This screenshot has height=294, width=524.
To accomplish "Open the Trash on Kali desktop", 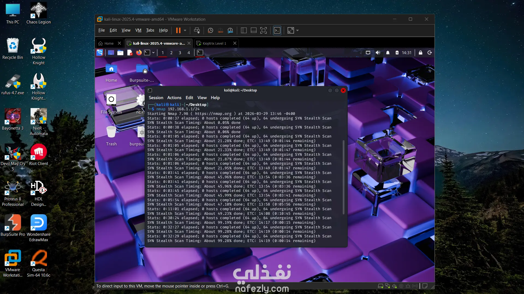I will [x=111, y=136].
